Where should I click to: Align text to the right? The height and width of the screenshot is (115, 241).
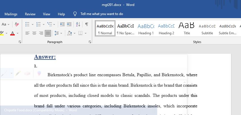coord(41,33)
